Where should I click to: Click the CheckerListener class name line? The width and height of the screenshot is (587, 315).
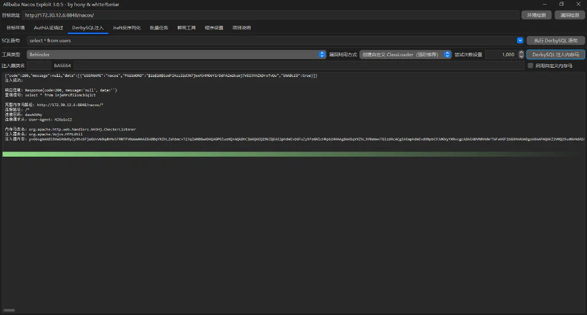point(71,129)
